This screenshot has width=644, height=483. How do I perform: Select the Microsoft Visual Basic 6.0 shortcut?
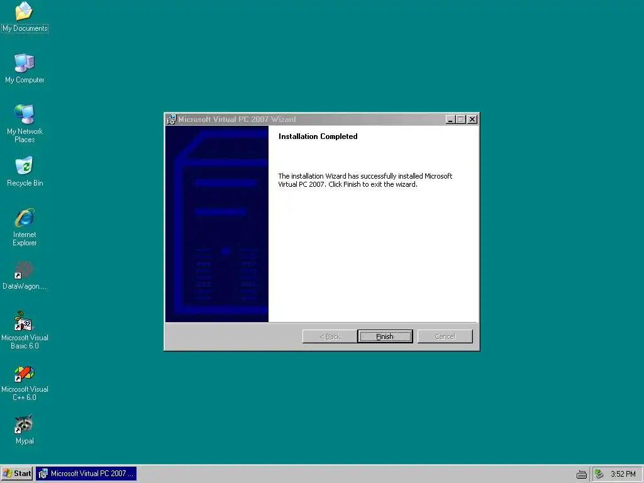[x=25, y=330]
